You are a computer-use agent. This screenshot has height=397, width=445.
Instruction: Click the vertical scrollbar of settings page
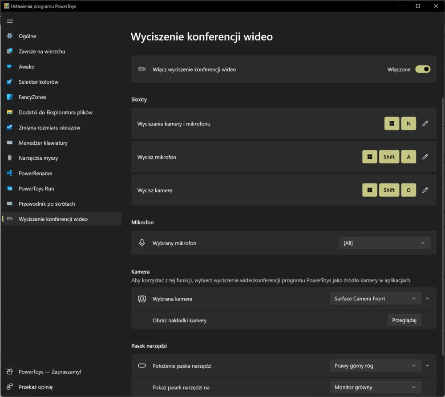[443, 226]
